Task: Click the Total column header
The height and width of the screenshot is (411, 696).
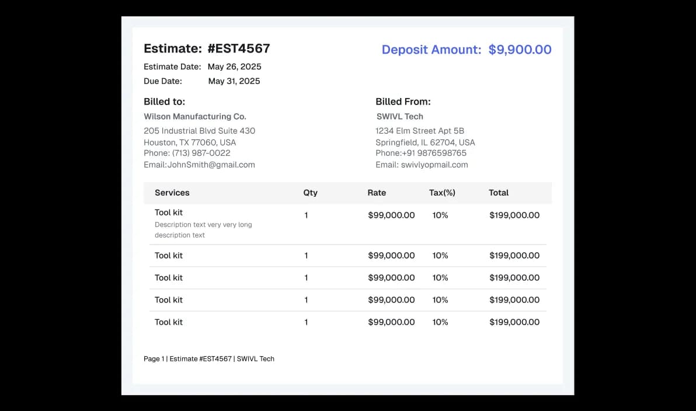Action: [499, 193]
